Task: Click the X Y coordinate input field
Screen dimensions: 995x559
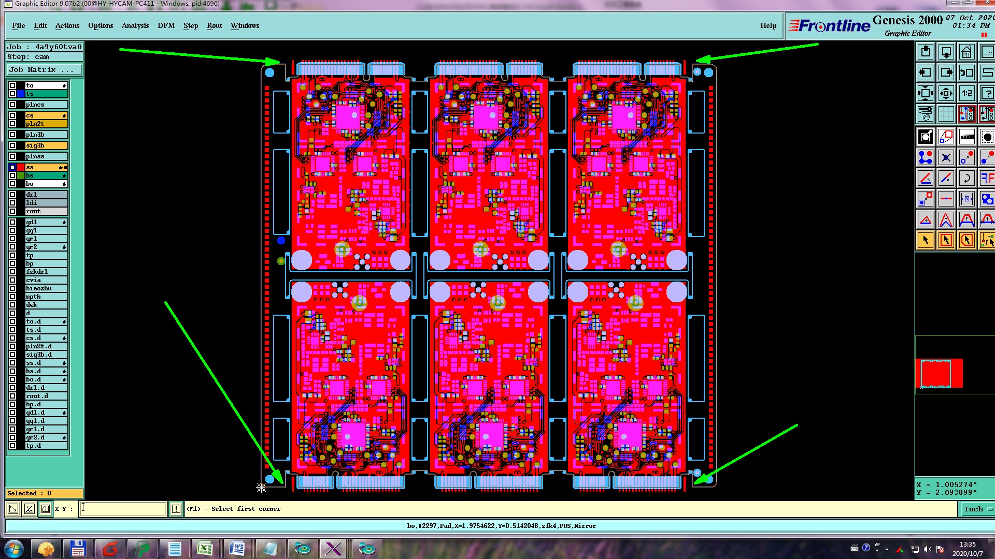Action: coord(123,509)
